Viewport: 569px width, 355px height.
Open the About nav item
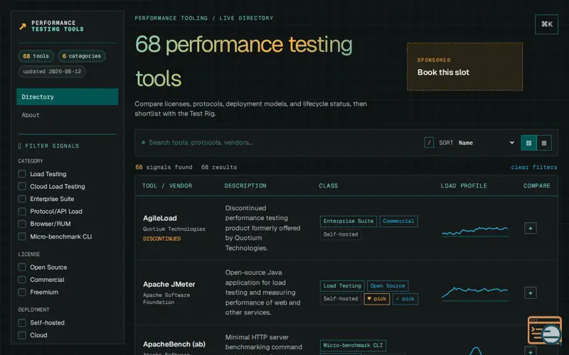click(67, 115)
